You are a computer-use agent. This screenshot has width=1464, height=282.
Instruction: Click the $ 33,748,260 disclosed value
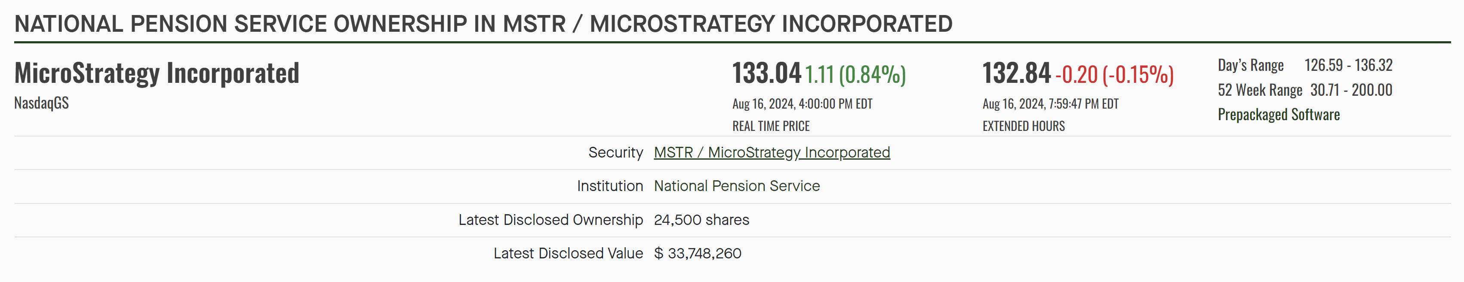(x=697, y=253)
